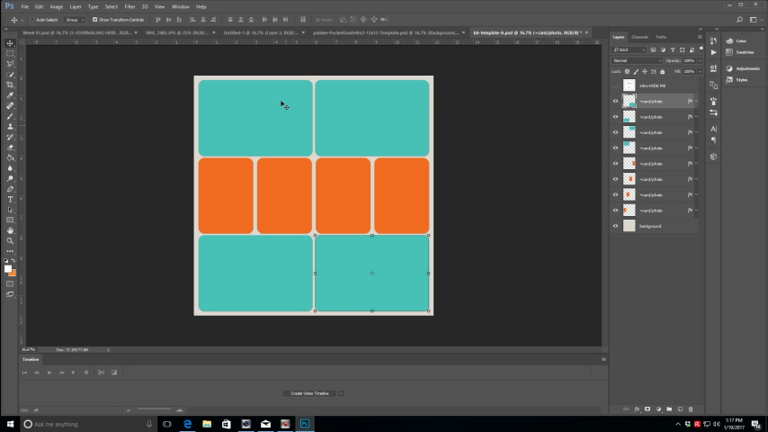Filter layers by type layers icon
The height and width of the screenshot is (432, 768).
click(x=673, y=50)
